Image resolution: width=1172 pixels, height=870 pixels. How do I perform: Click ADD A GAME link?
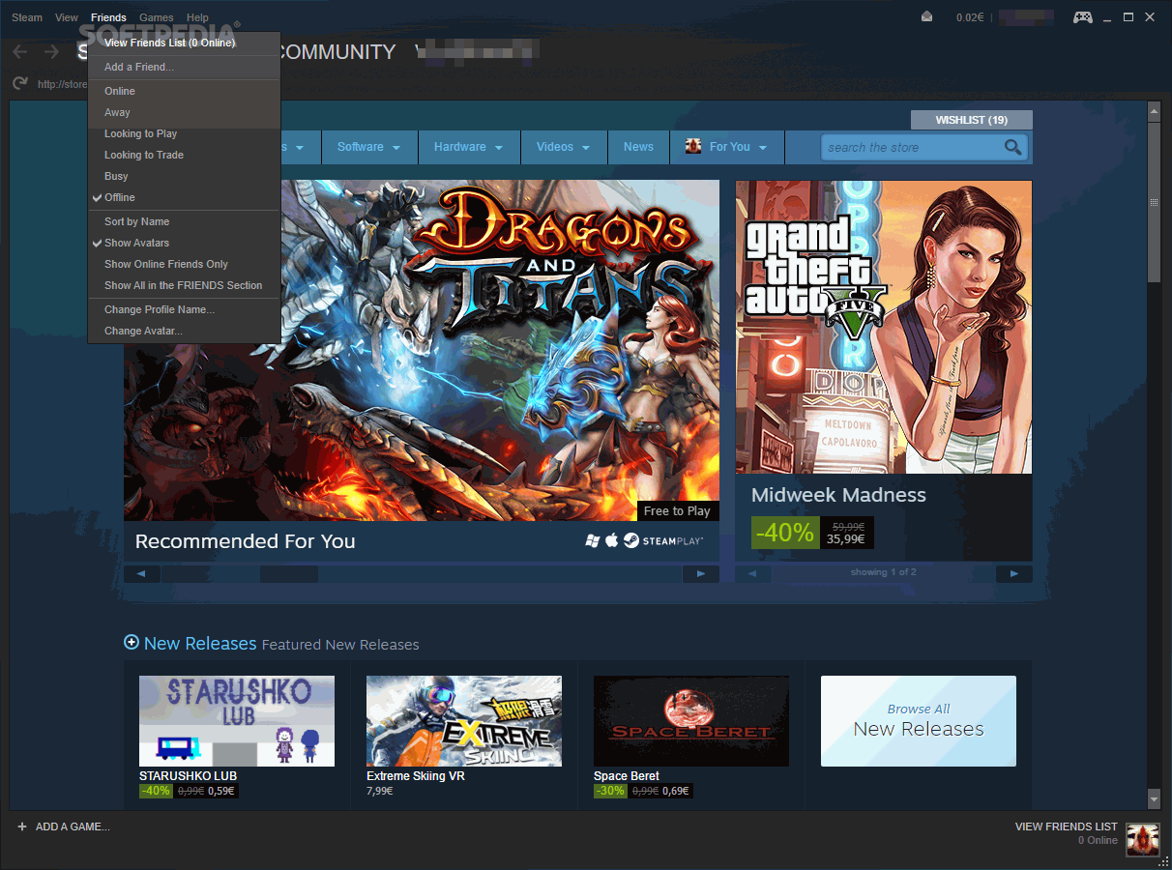(73, 826)
